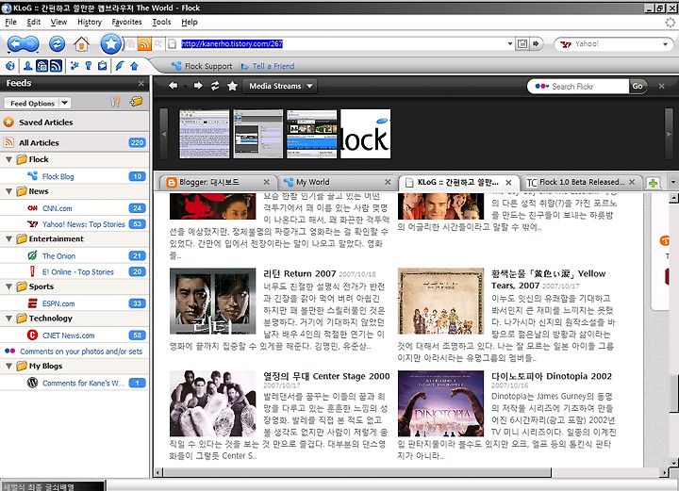
Task: Click the new folder icon in Feeds panel
Action: coord(136,102)
